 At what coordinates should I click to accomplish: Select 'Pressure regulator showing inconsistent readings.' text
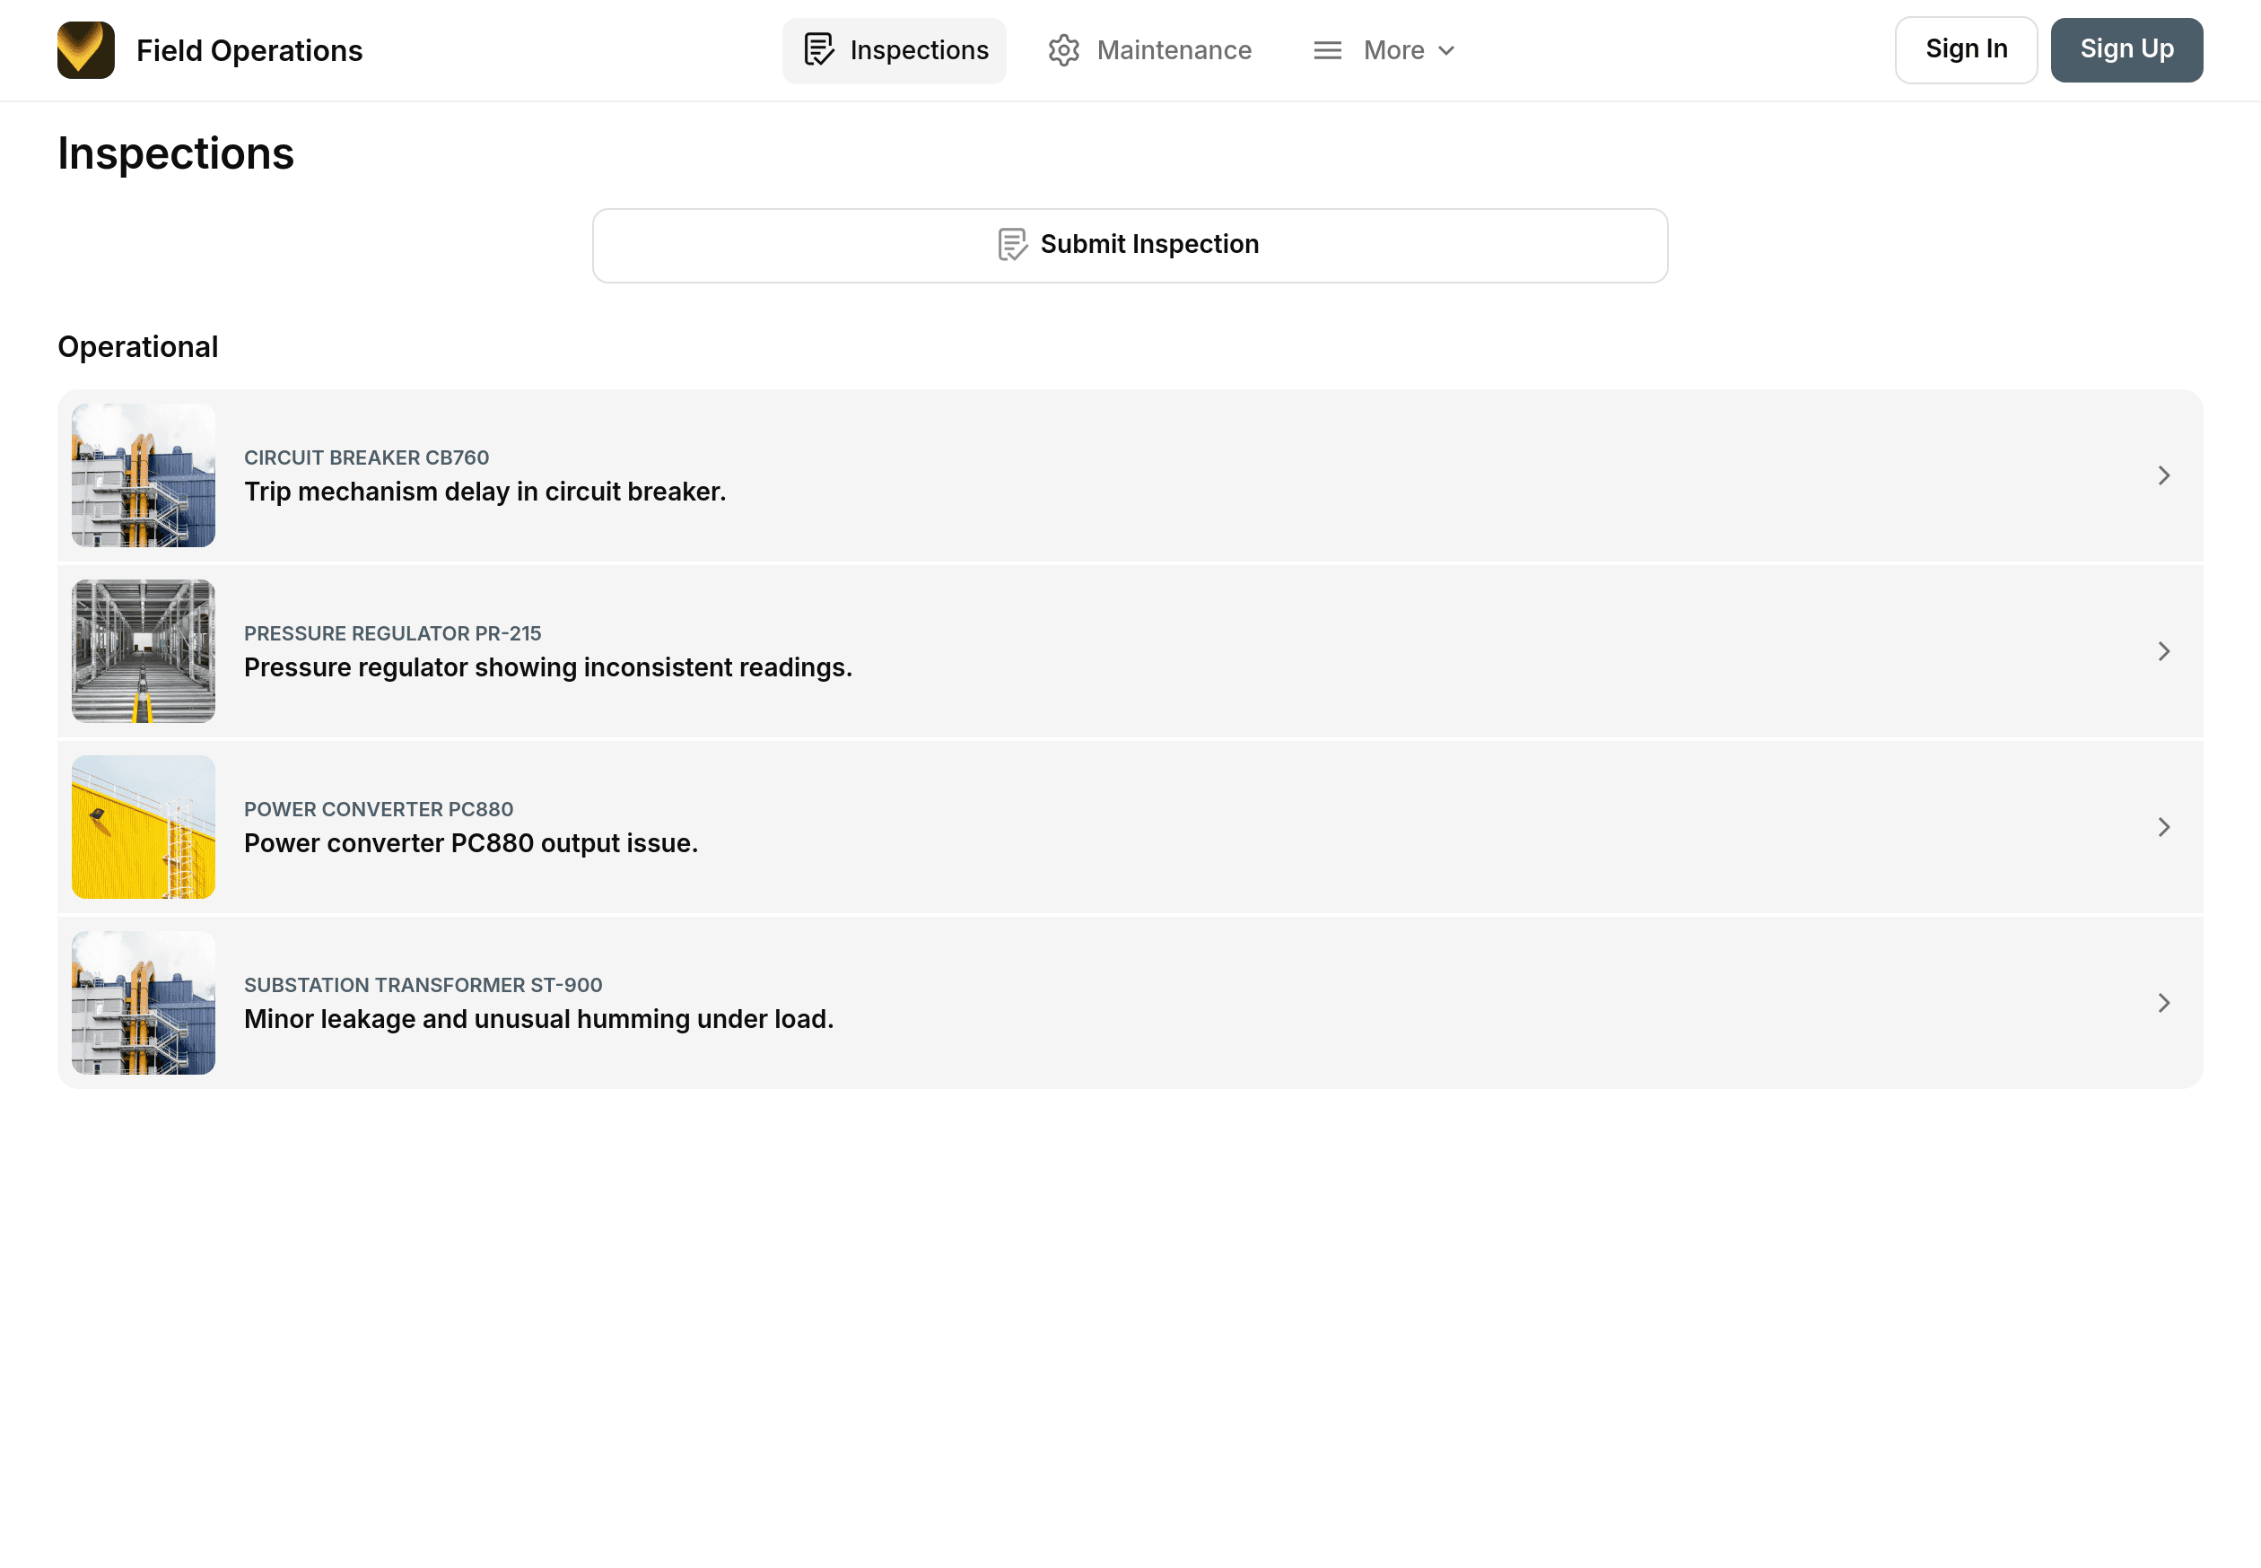click(x=548, y=667)
